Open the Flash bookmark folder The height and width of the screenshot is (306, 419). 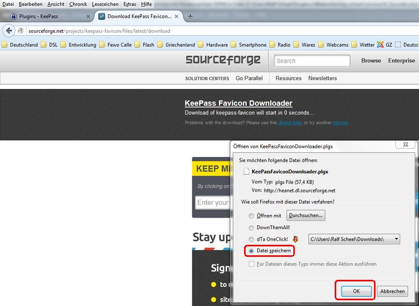pyautogui.click(x=145, y=44)
